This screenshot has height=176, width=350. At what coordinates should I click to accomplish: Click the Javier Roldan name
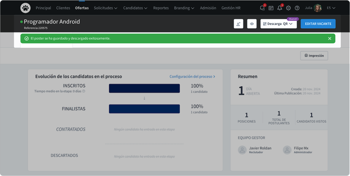[x=260, y=148]
